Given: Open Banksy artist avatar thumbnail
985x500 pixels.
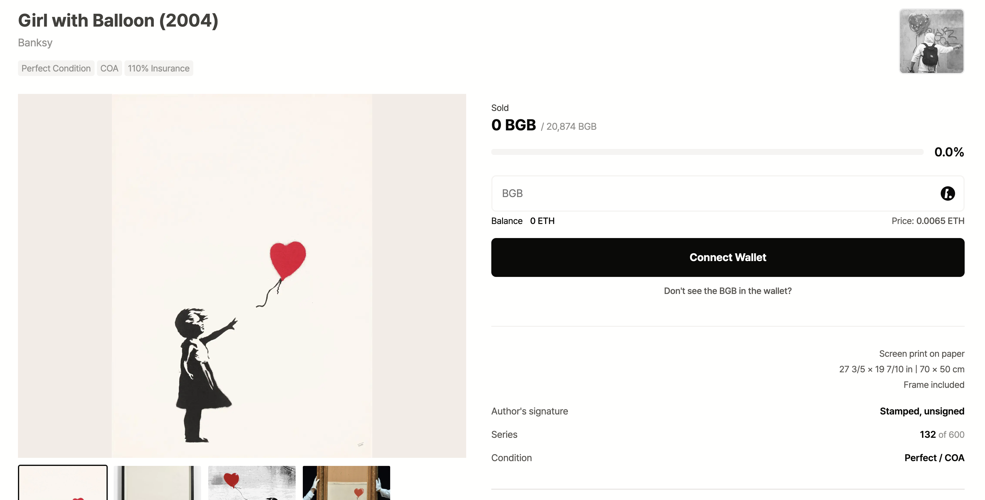Looking at the screenshot, I should coord(931,41).
